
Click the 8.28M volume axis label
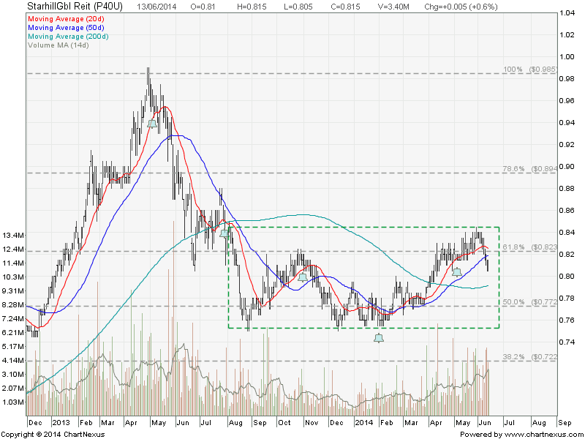[x=14, y=304]
